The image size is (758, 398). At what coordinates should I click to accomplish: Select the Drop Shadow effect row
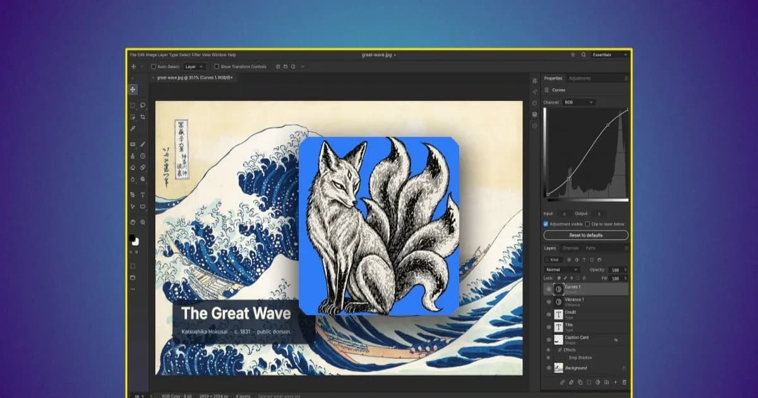[x=580, y=358]
